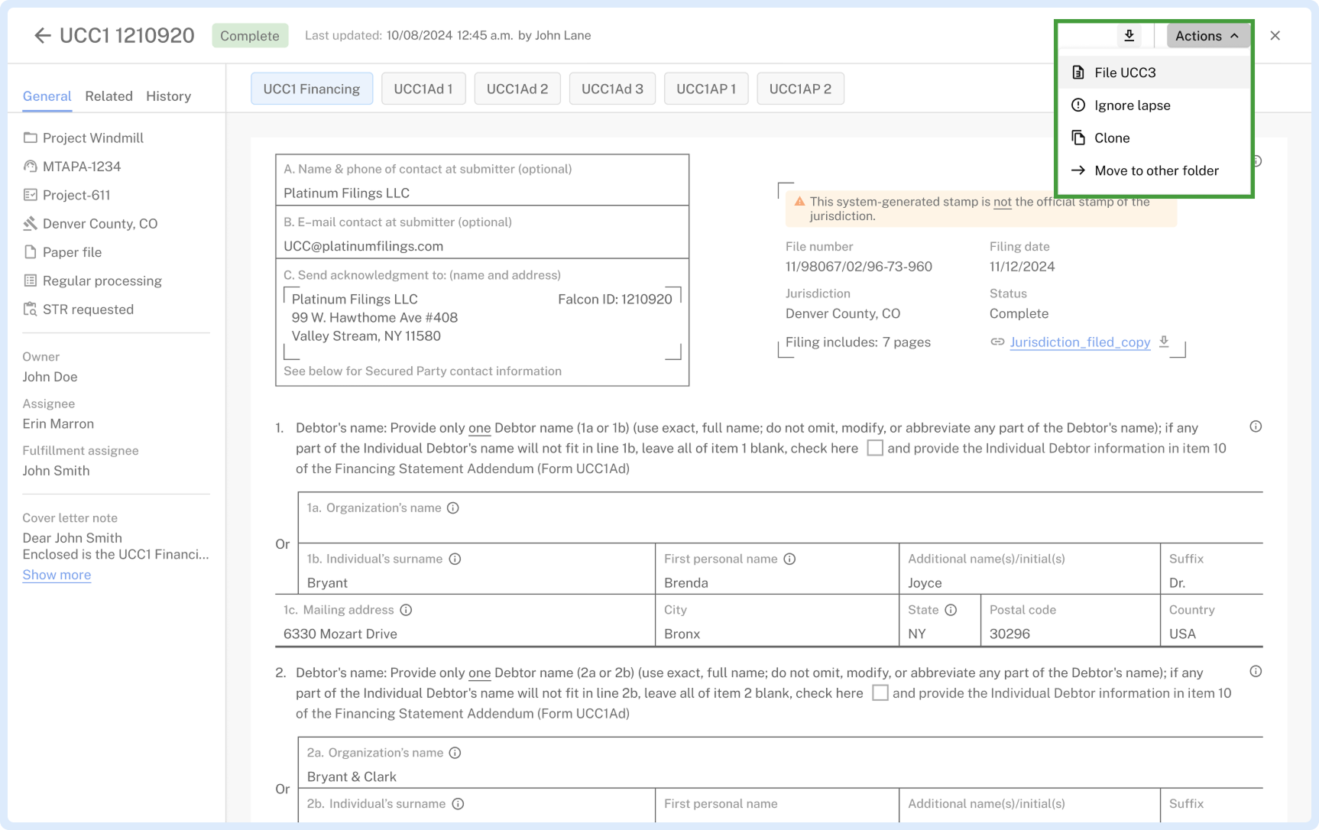
Task: Click the Denver County jurisdiction gavel icon
Action: pos(30,224)
